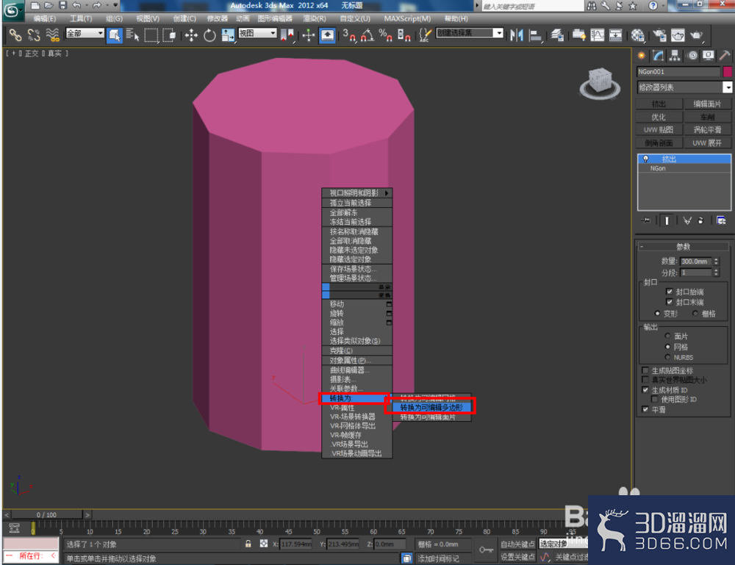Viewport: 735px width, 565px height.
Task: Expand 视口照明和阴影 submenu in context menu
Action: point(356,193)
